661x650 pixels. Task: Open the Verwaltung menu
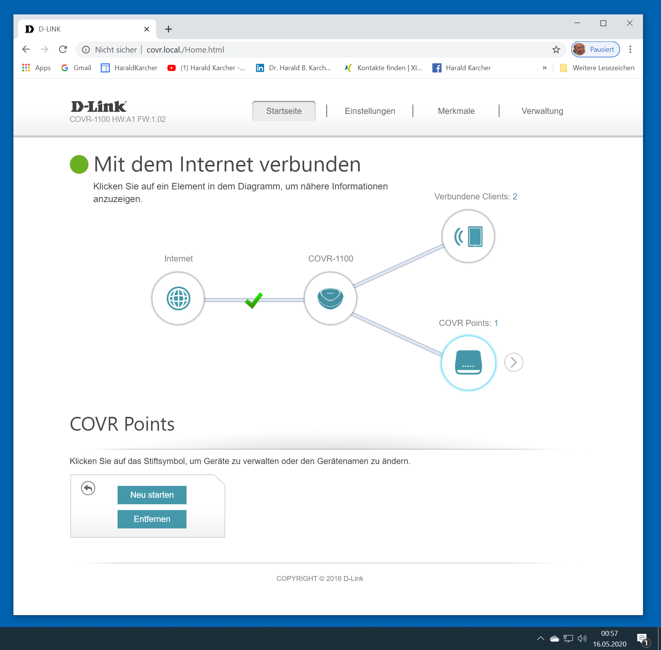click(542, 111)
